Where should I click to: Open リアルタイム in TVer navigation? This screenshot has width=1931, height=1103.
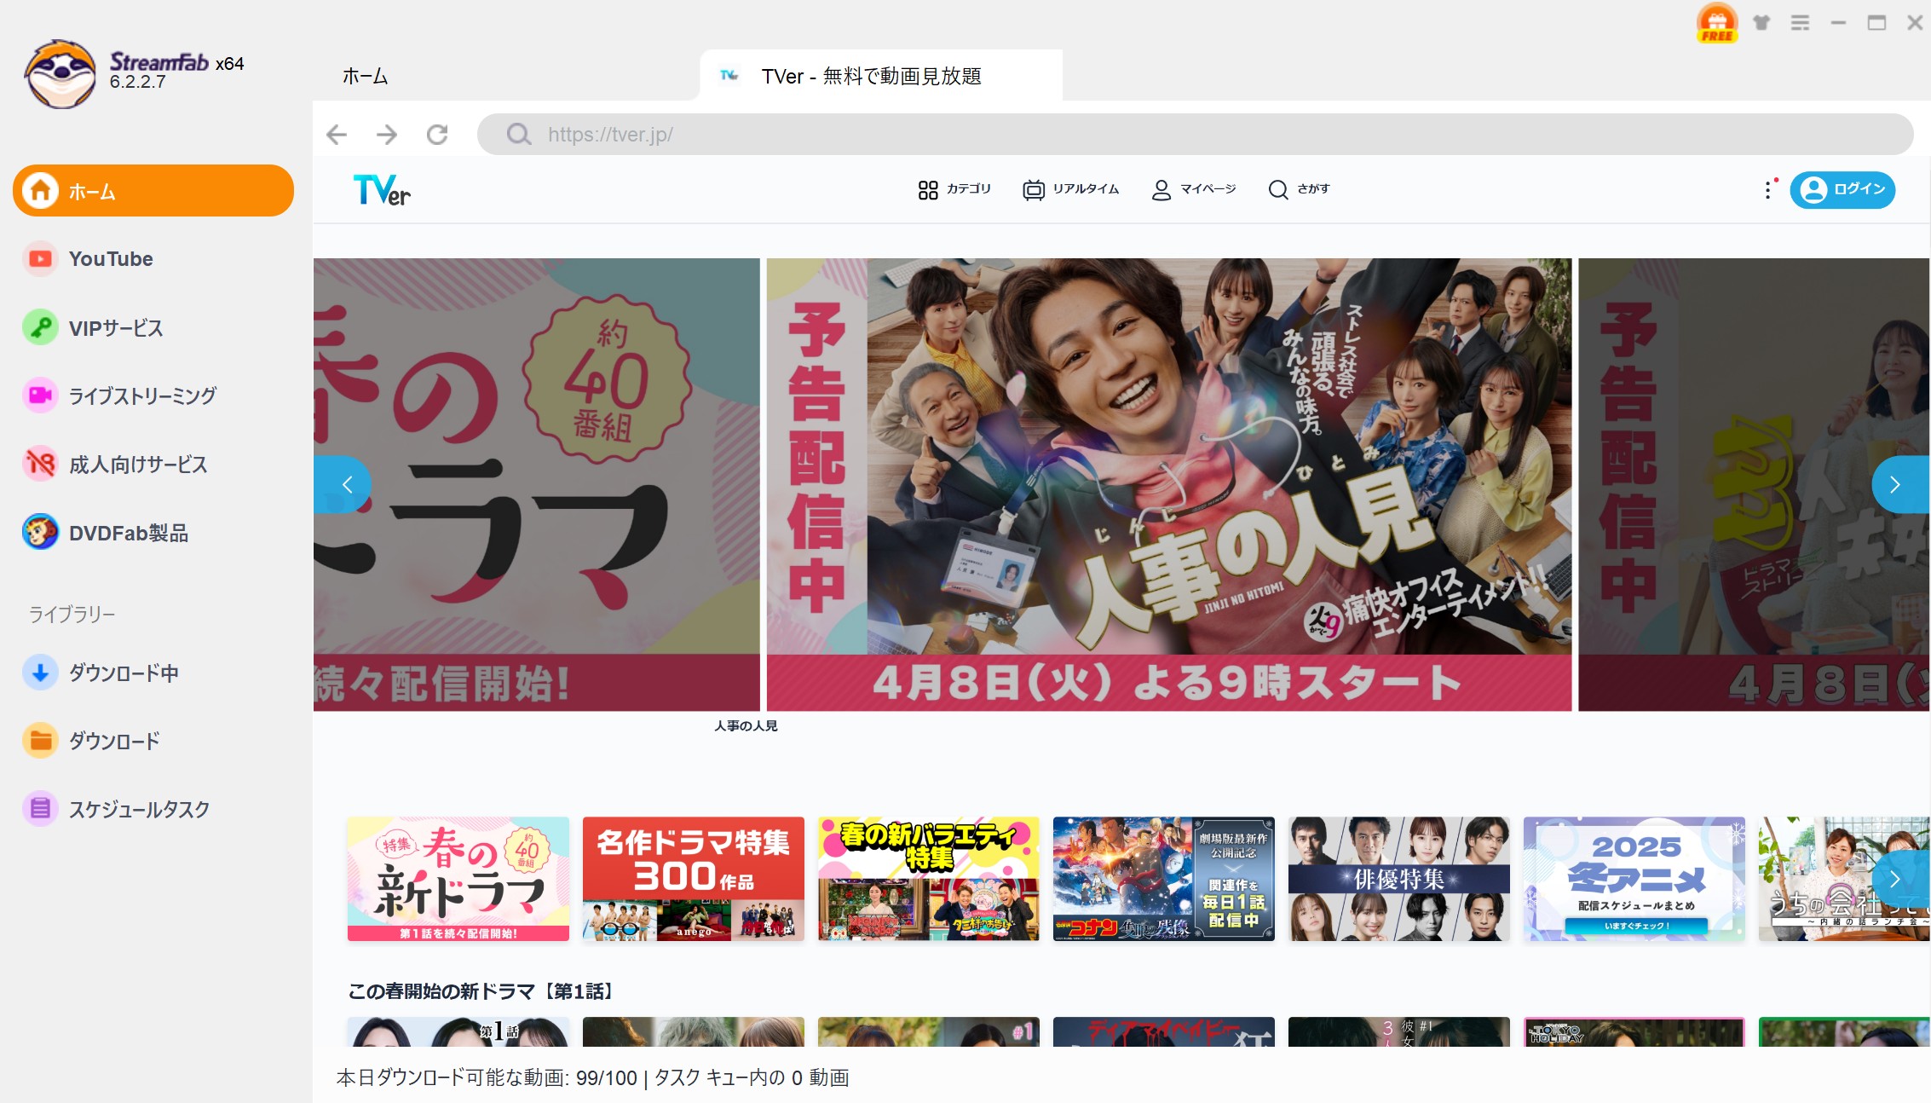tap(1071, 189)
